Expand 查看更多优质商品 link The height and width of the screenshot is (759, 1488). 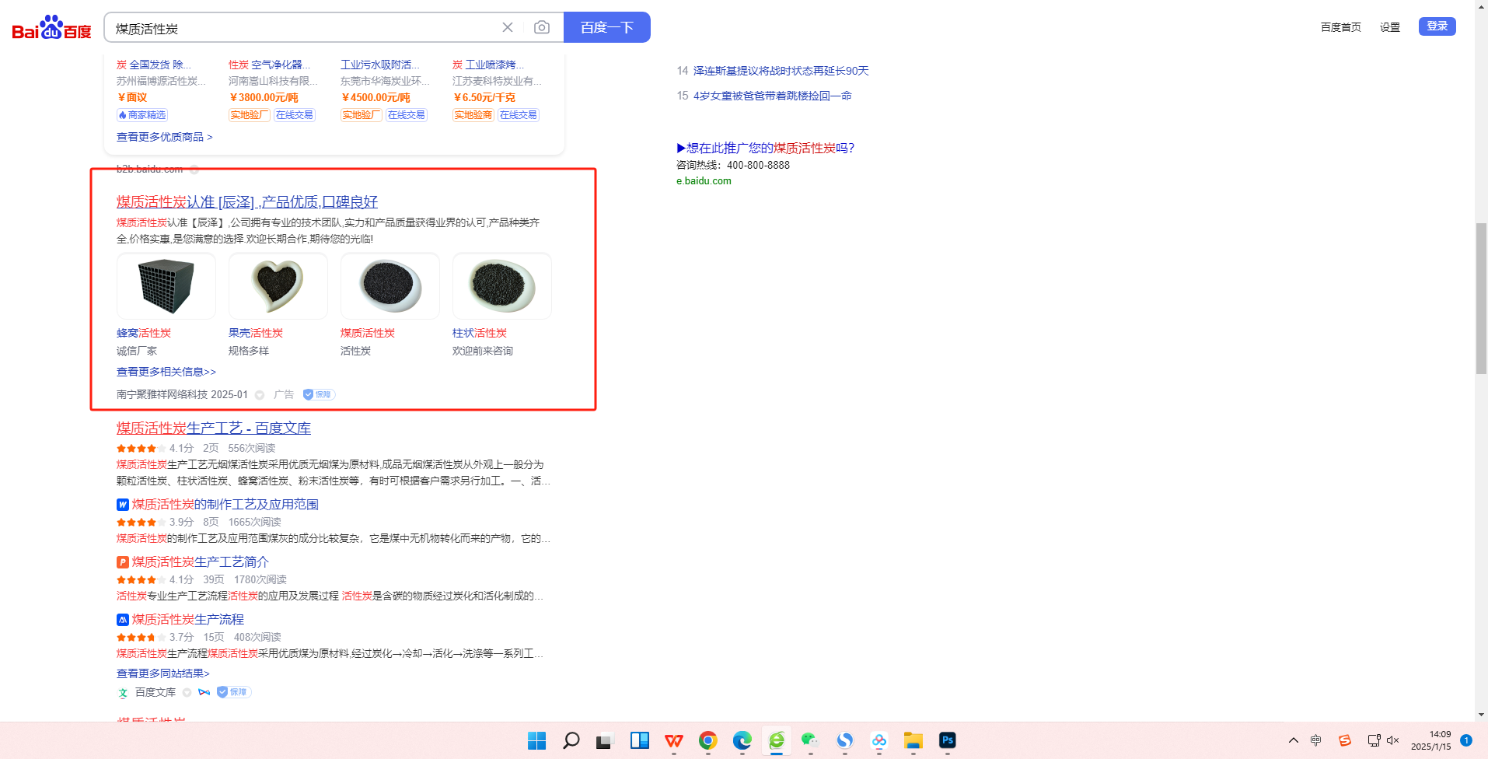tap(165, 137)
